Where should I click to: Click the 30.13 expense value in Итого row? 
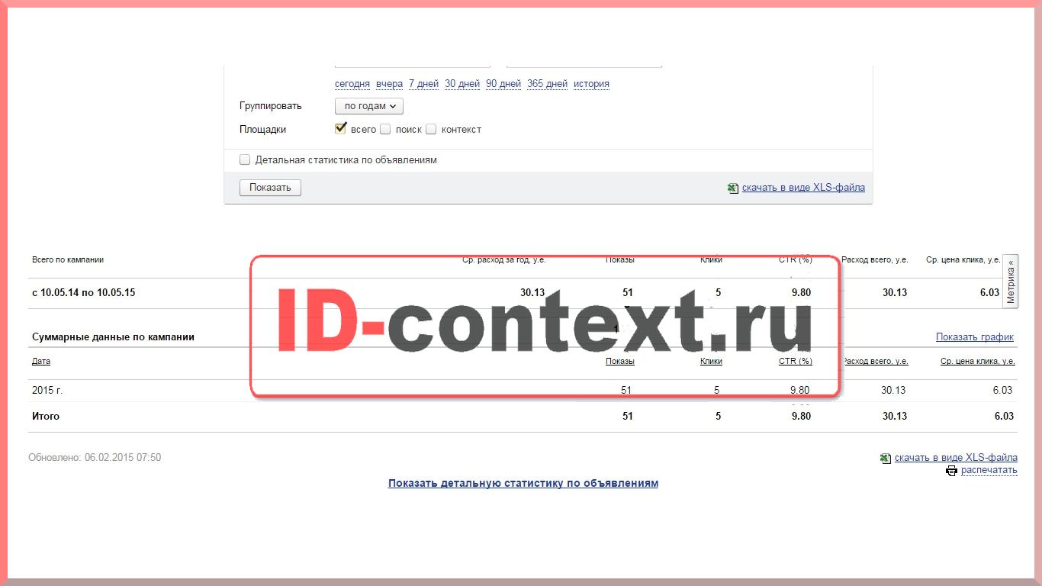tap(895, 417)
